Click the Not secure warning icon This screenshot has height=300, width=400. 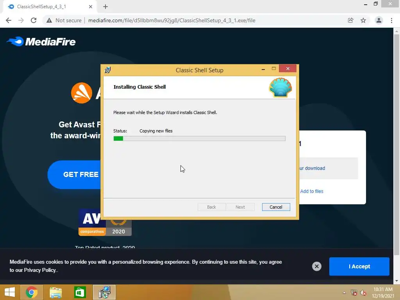click(x=49, y=20)
